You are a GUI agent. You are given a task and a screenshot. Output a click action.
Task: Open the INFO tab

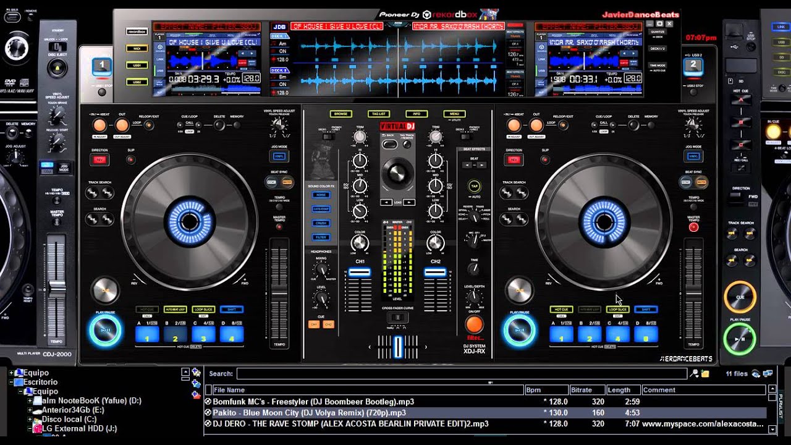pos(417,114)
